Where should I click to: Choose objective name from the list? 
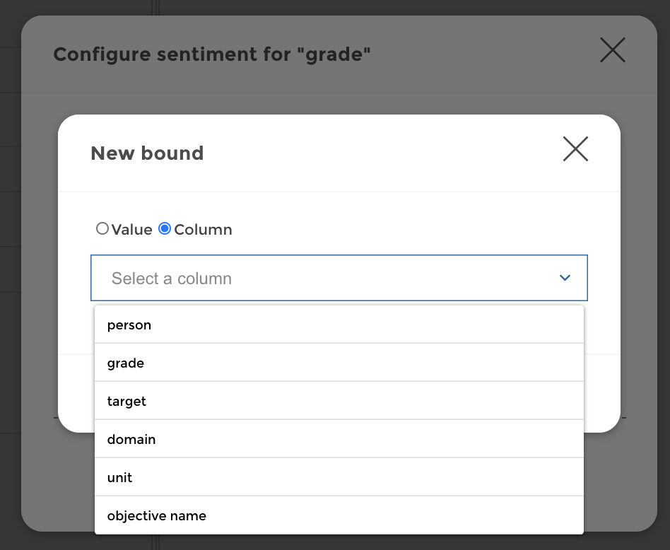pyautogui.click(x=156, y=515)
